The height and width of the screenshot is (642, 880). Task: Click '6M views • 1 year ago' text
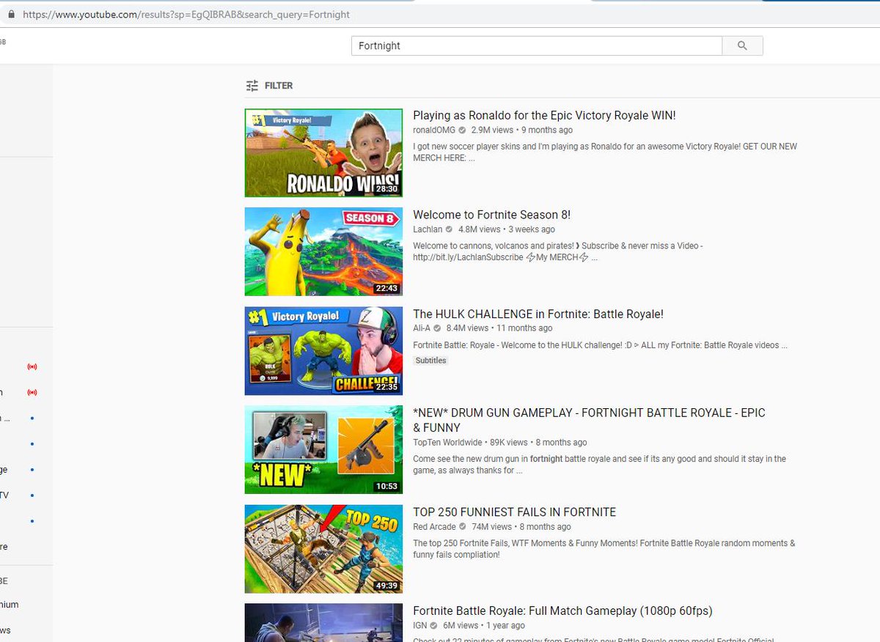coord(484,626)
